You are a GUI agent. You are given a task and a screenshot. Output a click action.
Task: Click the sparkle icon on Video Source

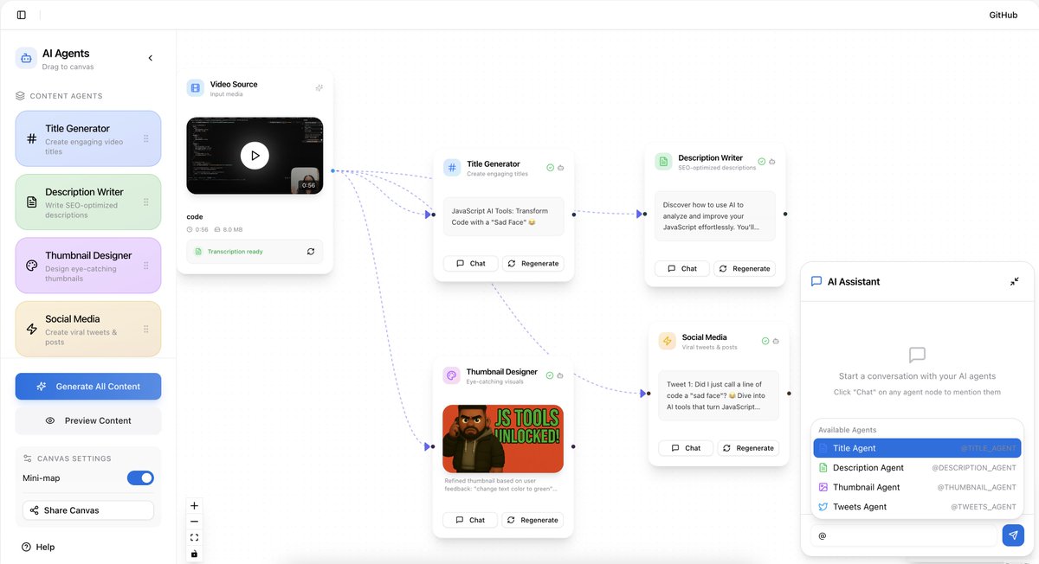[319, 88]
